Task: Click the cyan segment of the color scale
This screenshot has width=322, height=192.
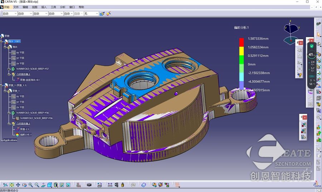Action: click(x=241, y=77)
